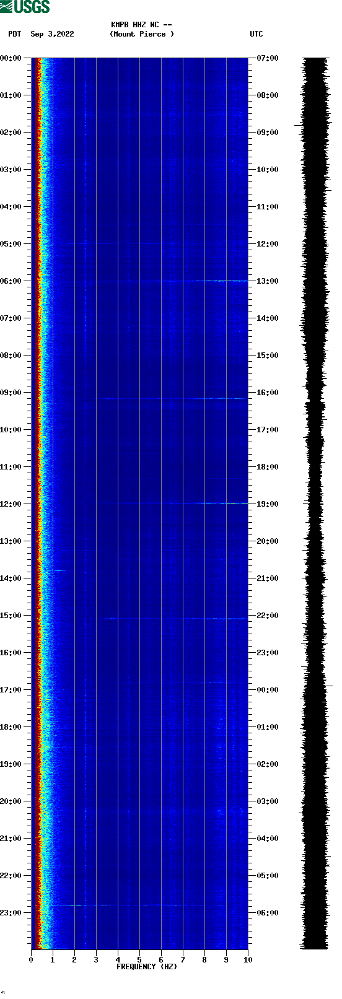
Task: Click frequency axis tick label '4'
Action: (118, 960)
